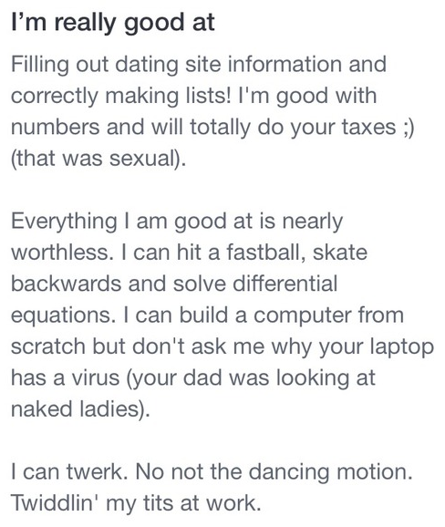This screenshot has width=445, height=527.
Task: Click the text "correctly making lists!"
Action: coord(121,96)
